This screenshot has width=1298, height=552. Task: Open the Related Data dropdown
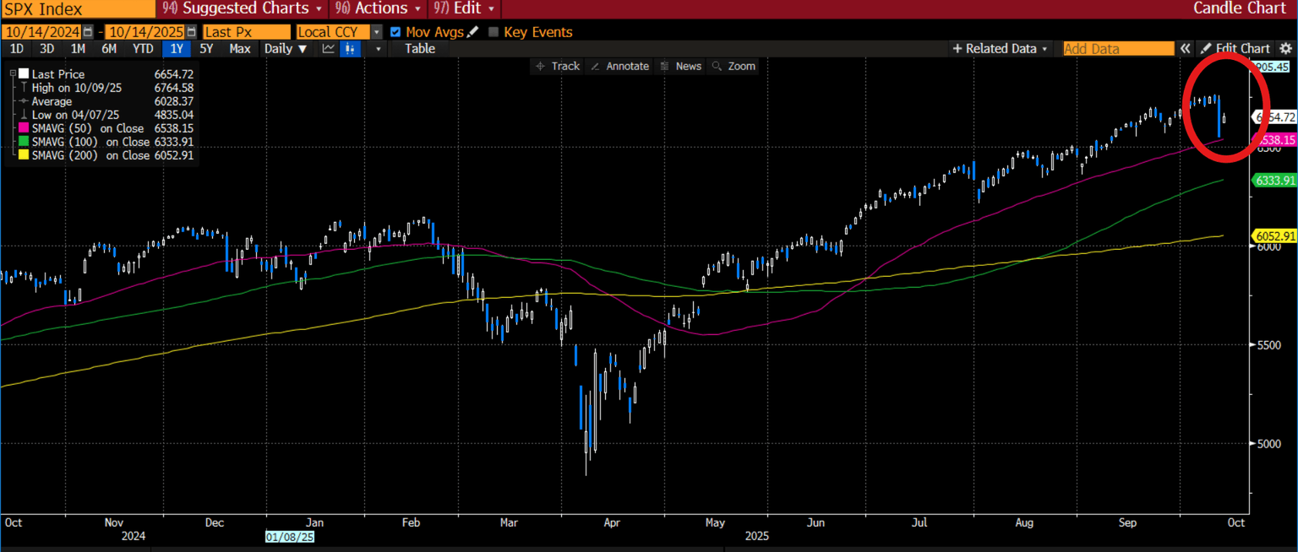point(1001,49)
